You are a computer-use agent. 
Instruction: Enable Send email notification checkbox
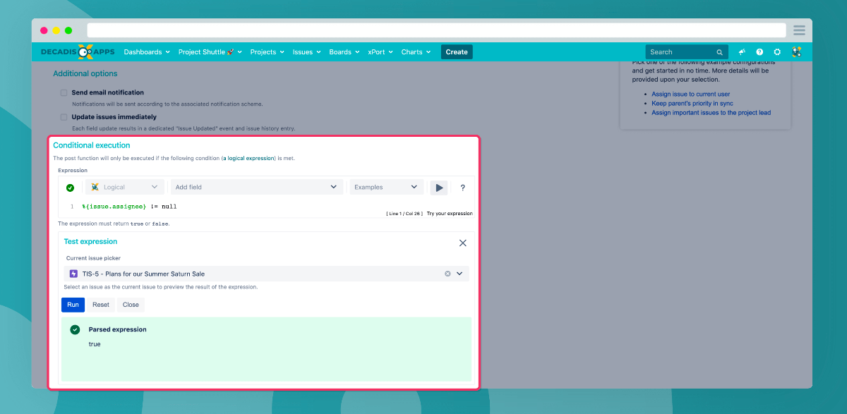[x=64, y=92]
